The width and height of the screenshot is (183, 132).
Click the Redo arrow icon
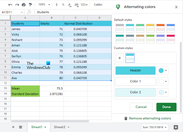(x=17, y=5)
